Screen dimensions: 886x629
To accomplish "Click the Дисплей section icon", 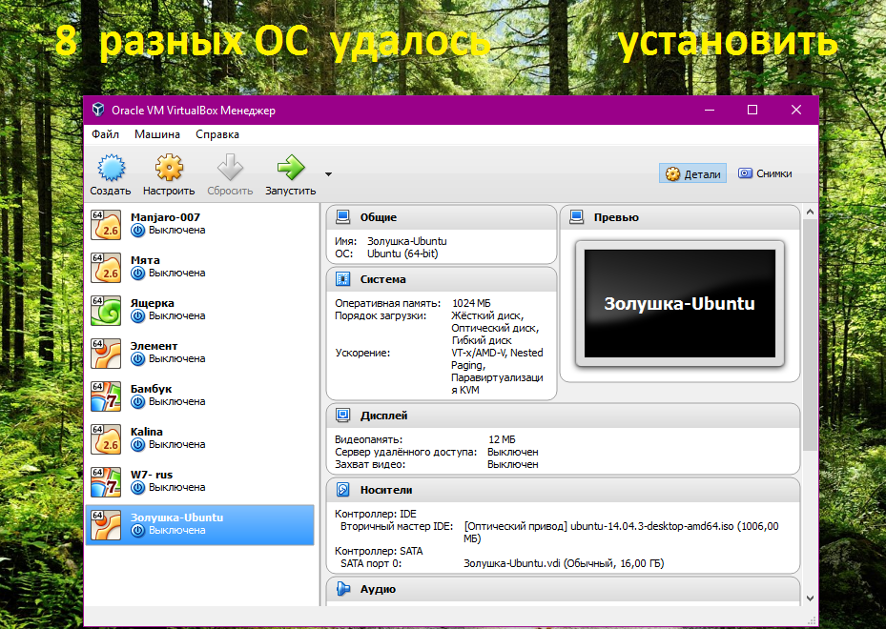I will click(343, 416).
